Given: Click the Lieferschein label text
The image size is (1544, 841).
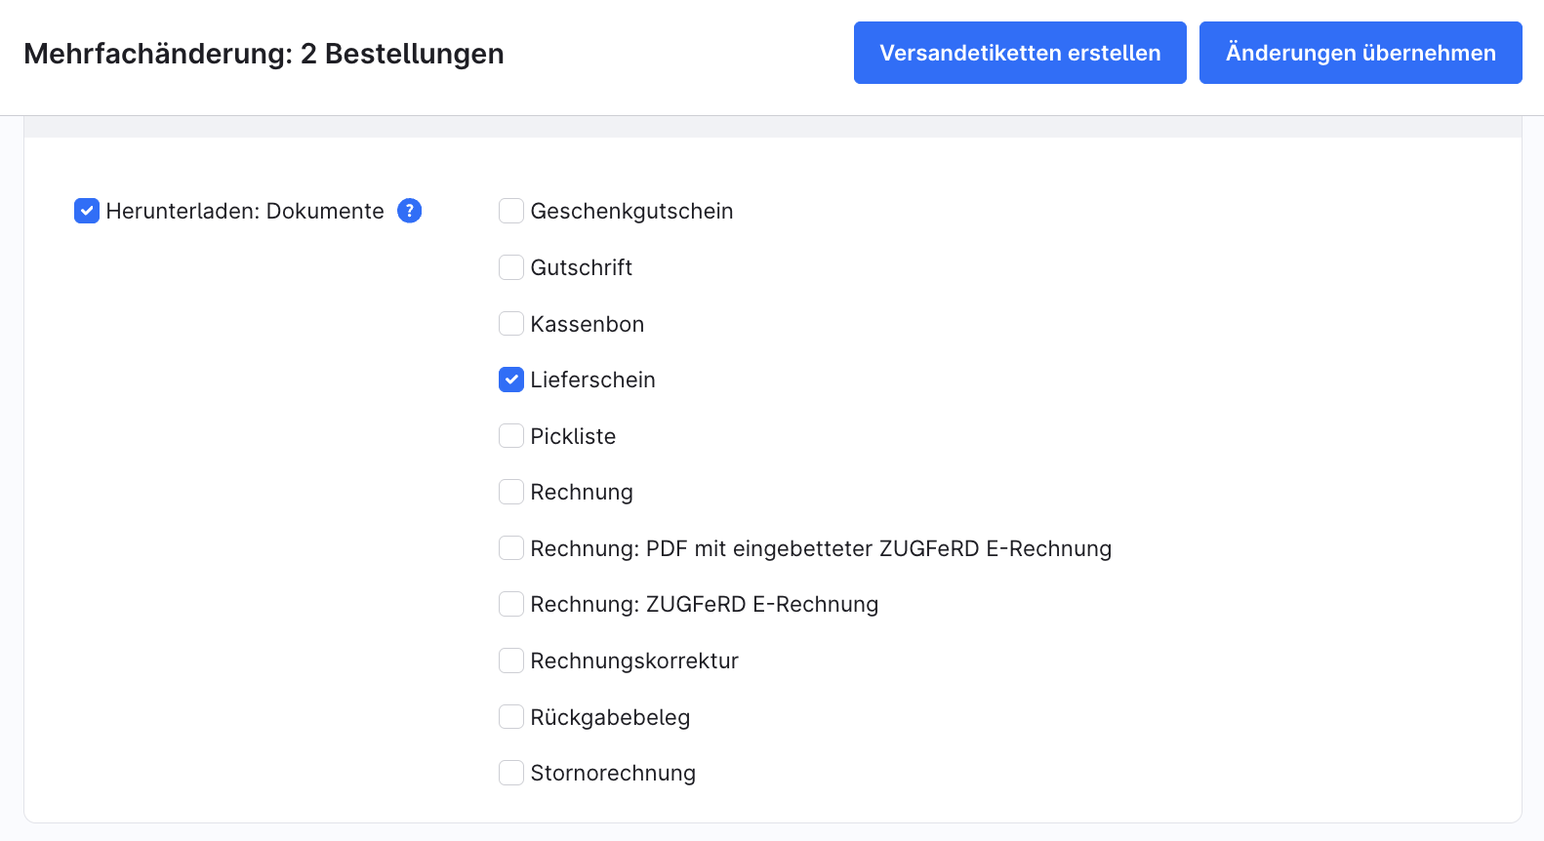Looking at the screenshot, I should [592, 380].
